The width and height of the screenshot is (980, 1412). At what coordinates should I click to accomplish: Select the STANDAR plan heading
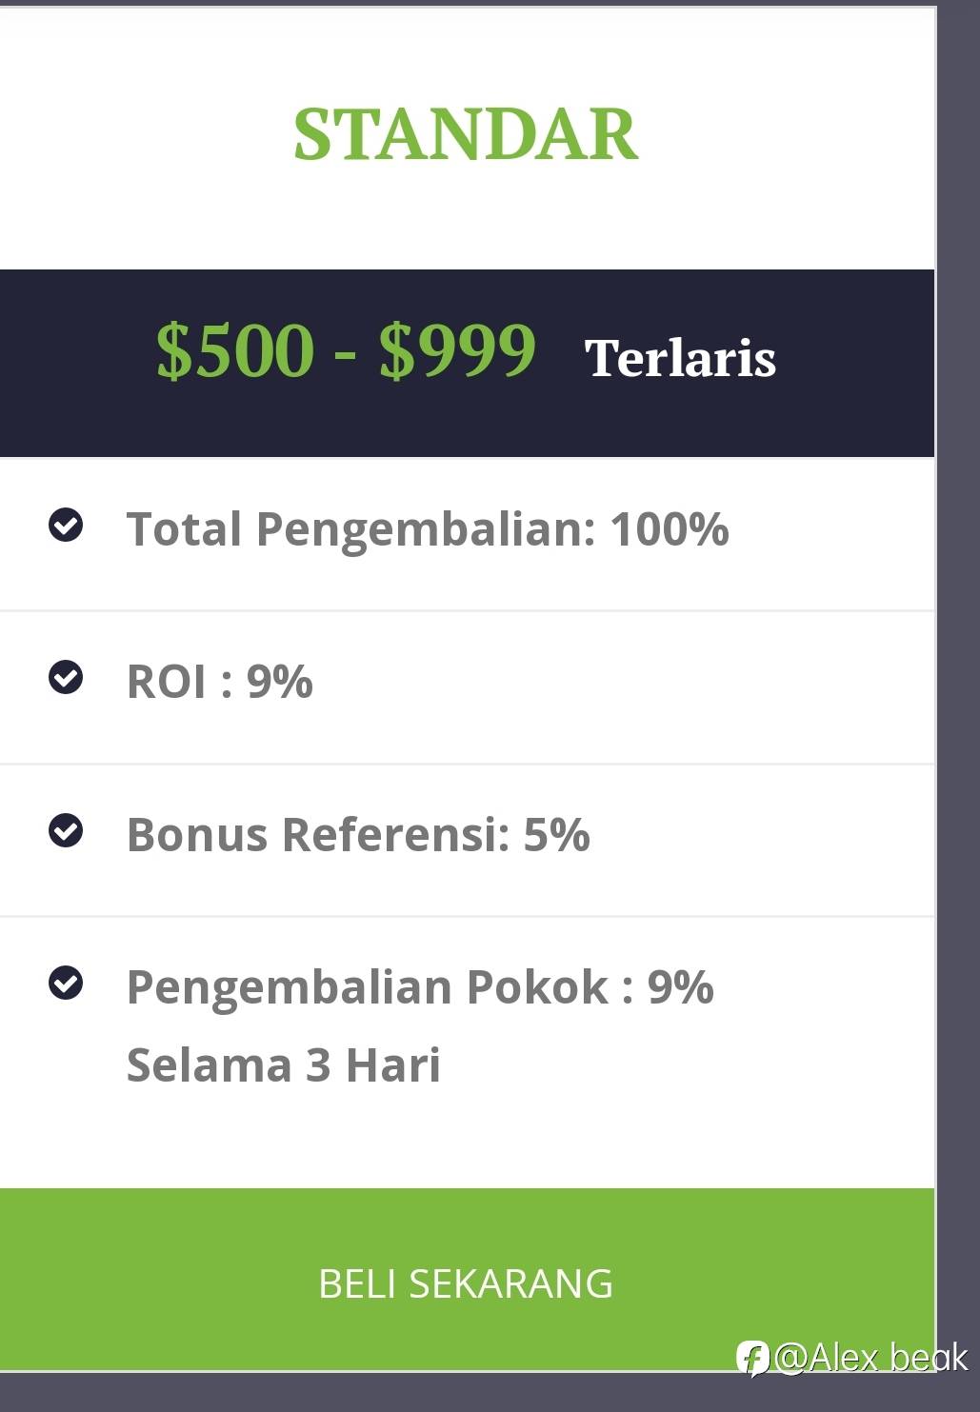pyautogui.click(x=466, y=134)
